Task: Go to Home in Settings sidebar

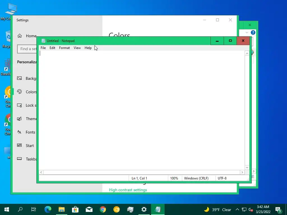Action: [x=27, y=36]
